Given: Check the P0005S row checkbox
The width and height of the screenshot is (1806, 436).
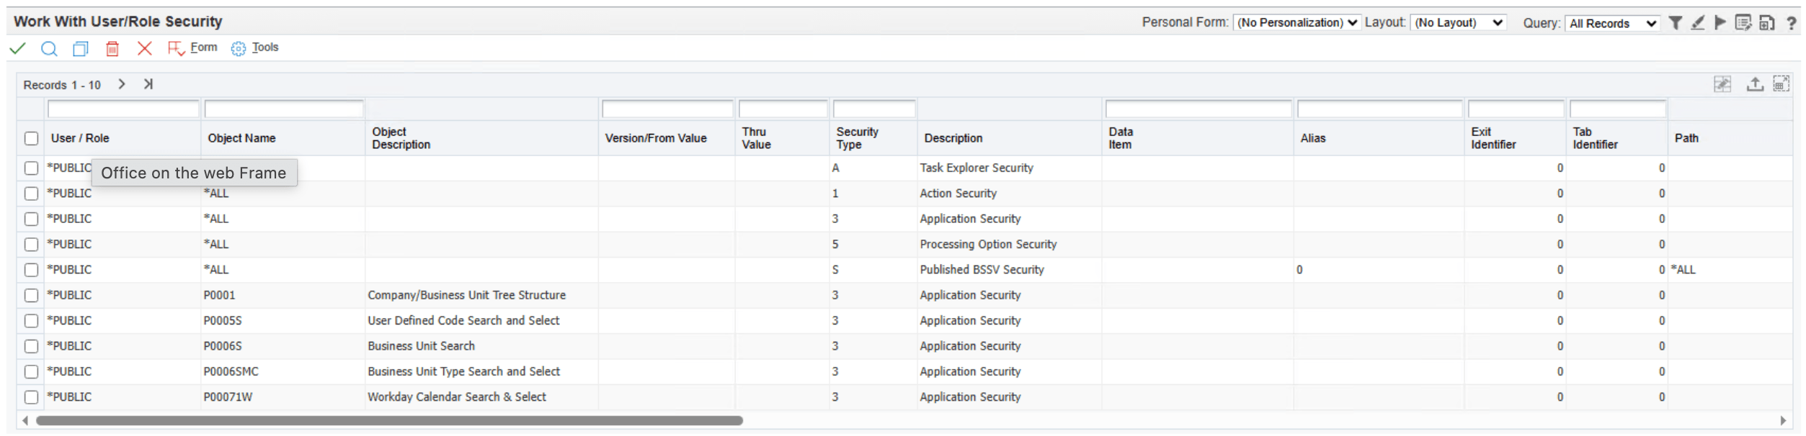Looking at the screenshot, I should [x=31, y=321].
